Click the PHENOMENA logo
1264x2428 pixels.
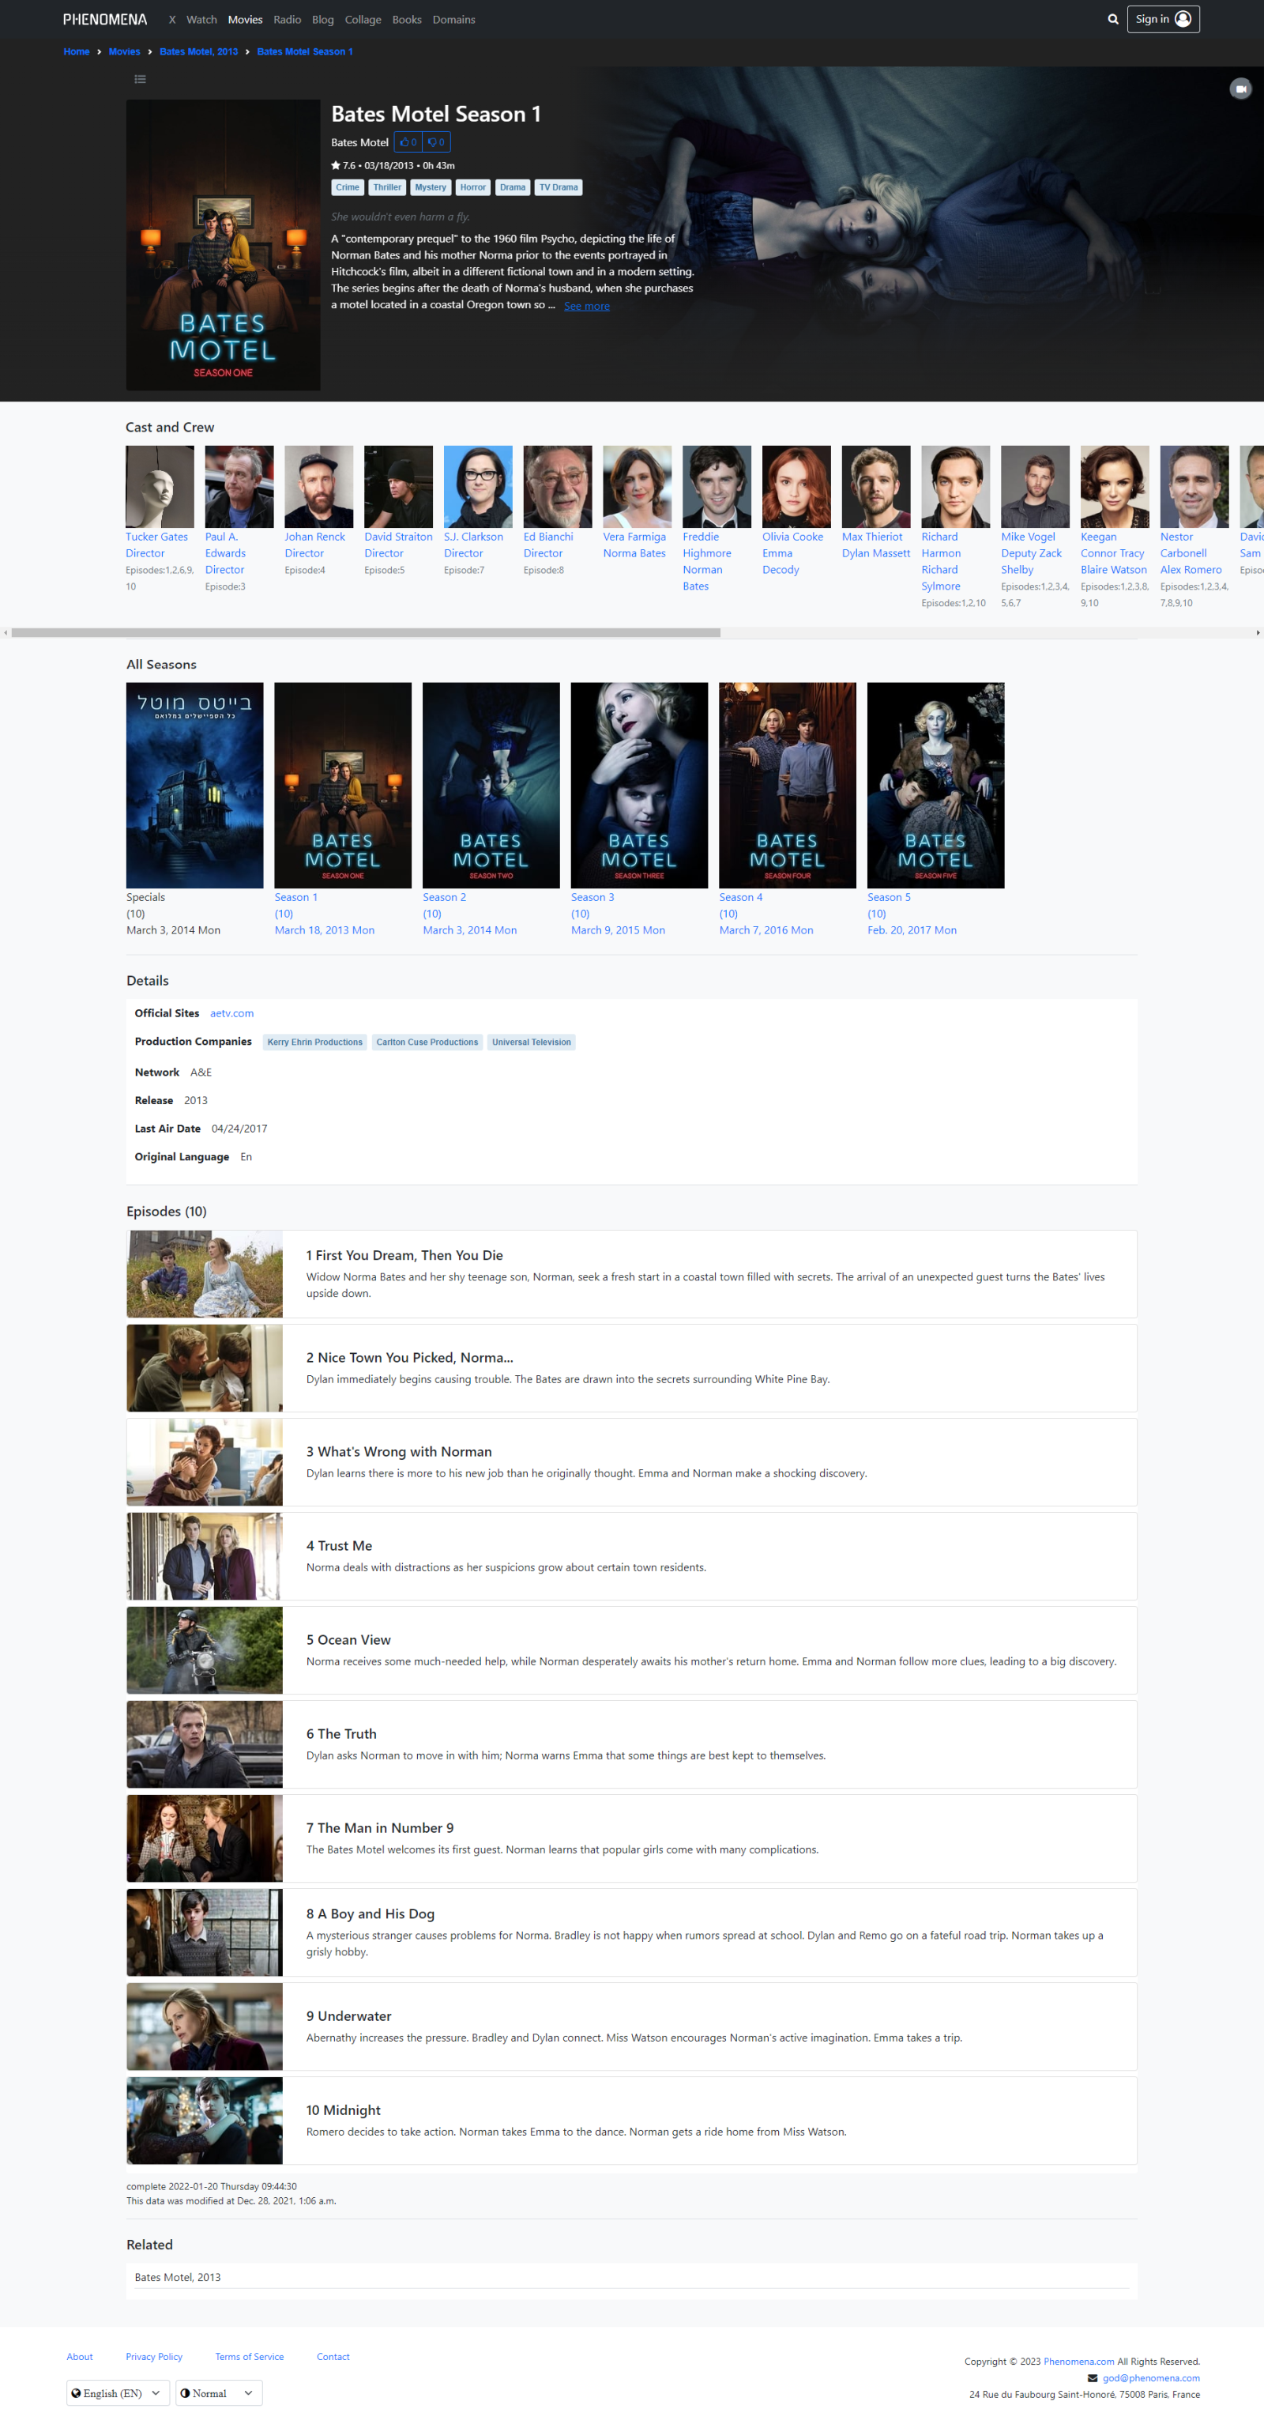point(104,20)
